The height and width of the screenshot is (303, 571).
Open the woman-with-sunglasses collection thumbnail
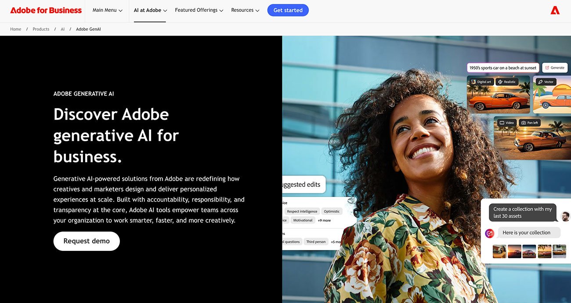click(499, 251)
